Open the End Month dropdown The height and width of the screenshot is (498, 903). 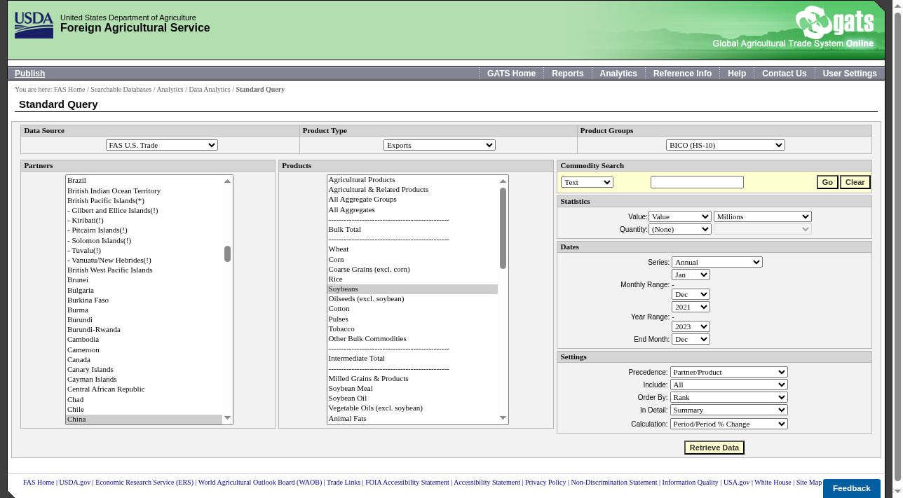(x=691, y=339)
